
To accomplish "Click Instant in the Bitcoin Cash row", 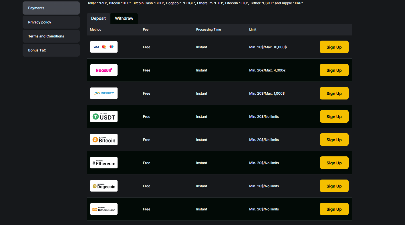I will point(202,209).
